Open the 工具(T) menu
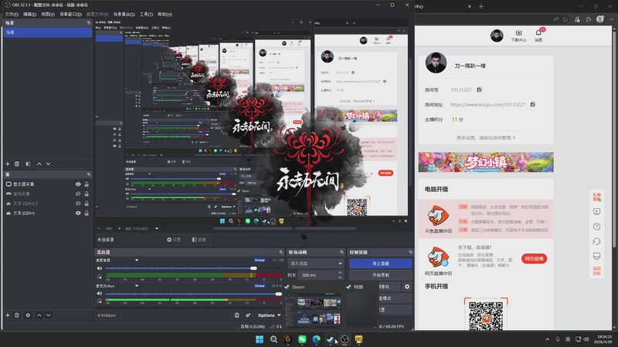This screenshot has width=618, height=347. 146,14
